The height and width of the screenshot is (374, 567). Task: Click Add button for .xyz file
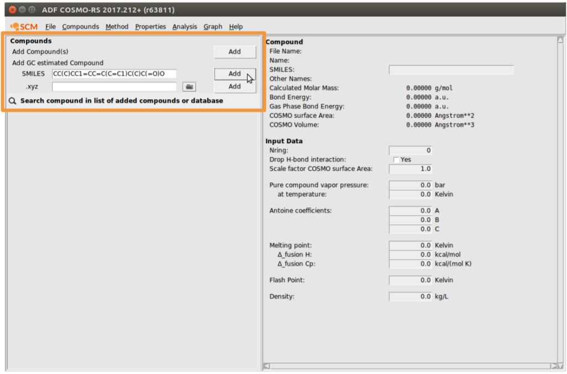[235, 86]
